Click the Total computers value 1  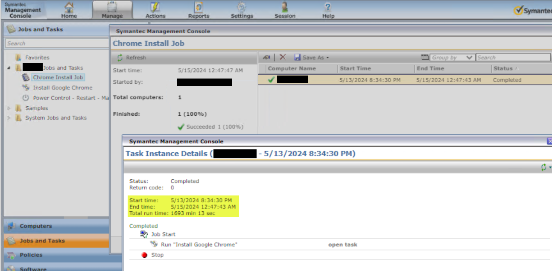pos(180,97)
